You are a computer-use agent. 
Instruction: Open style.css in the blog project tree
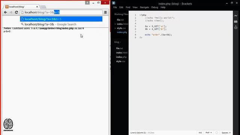120,61
